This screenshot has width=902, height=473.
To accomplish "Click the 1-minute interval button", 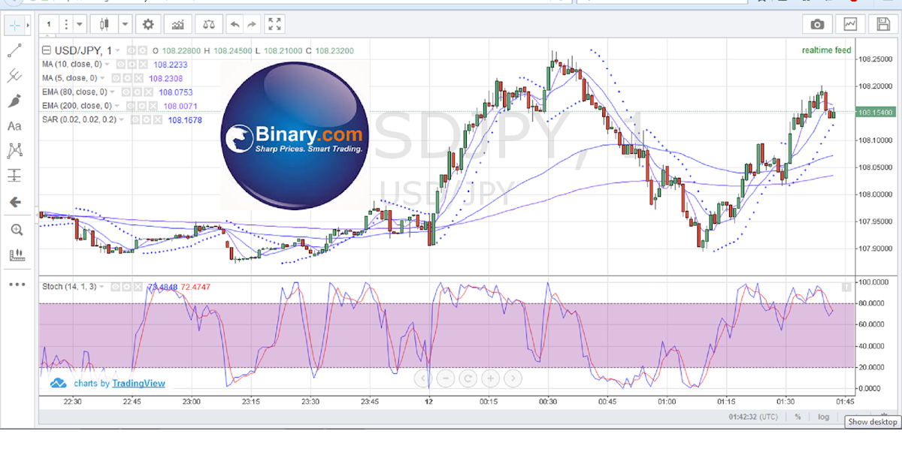I will click(49, 25).
